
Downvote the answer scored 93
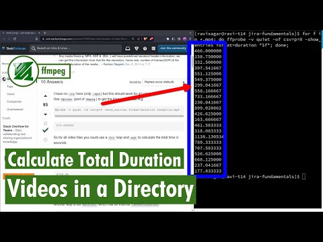click(45, 114)
